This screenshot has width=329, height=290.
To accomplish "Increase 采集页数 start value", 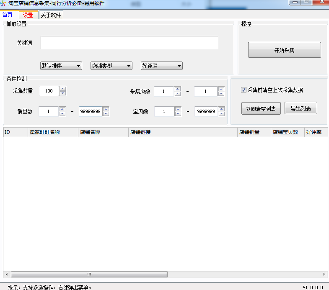I will 178,89.
